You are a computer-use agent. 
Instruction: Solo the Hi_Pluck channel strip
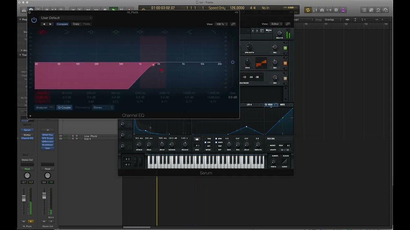[31, 221]
